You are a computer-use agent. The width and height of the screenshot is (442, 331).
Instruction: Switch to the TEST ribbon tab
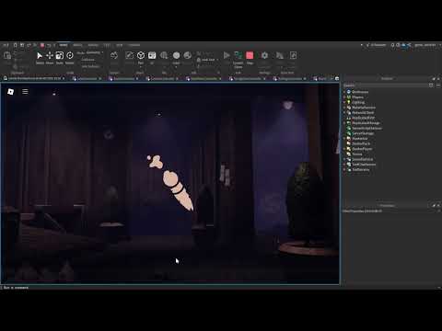(x=107, y=45)
